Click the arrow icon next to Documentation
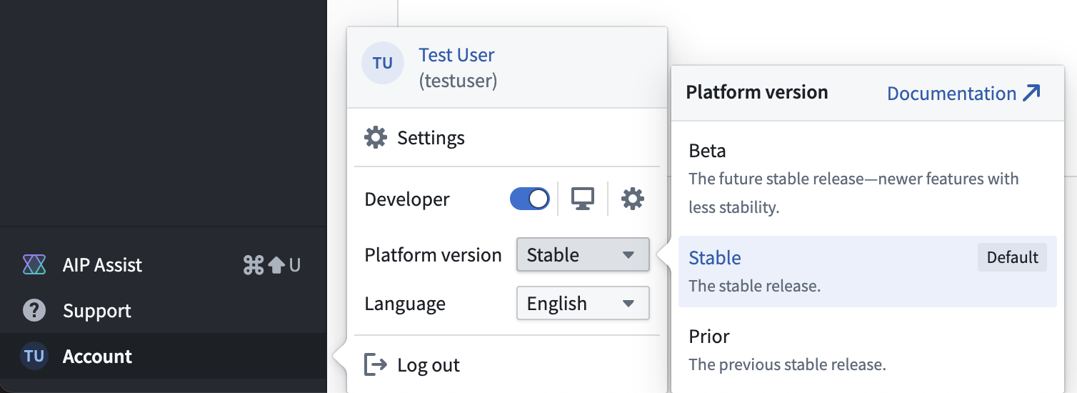The width and height of the screenshot is (1077, 393). (1031, 93)
